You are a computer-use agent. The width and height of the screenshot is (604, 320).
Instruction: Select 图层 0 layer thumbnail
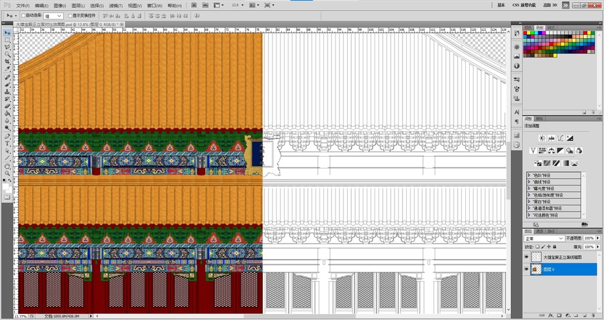pyautogui.click(x=536, y=269)
